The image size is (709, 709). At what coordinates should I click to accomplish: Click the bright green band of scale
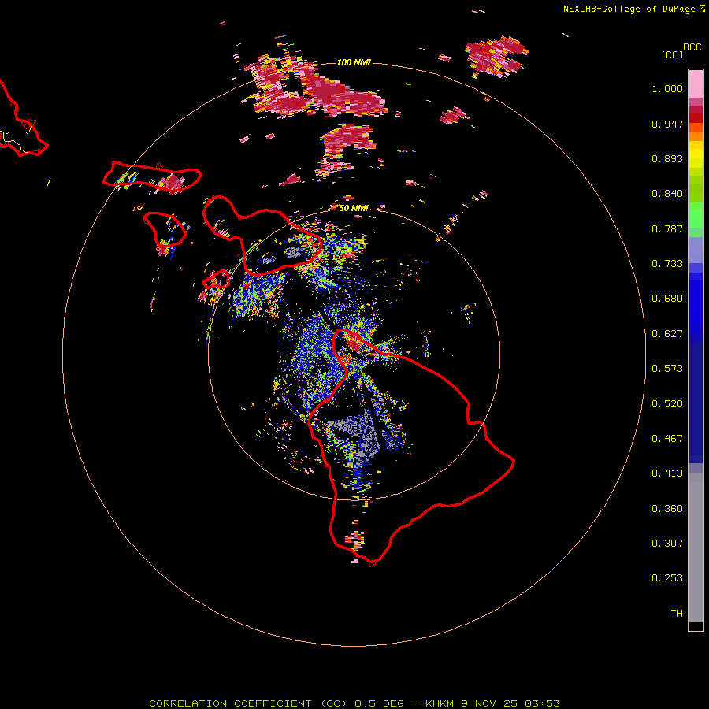(696, 215)
